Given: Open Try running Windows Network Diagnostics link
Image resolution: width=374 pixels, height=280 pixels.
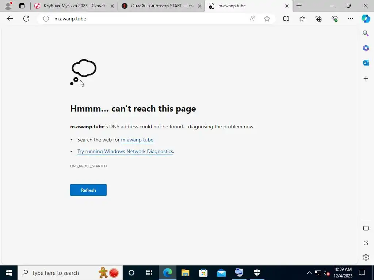Looking at the screenshot, I should pos(125,151).
